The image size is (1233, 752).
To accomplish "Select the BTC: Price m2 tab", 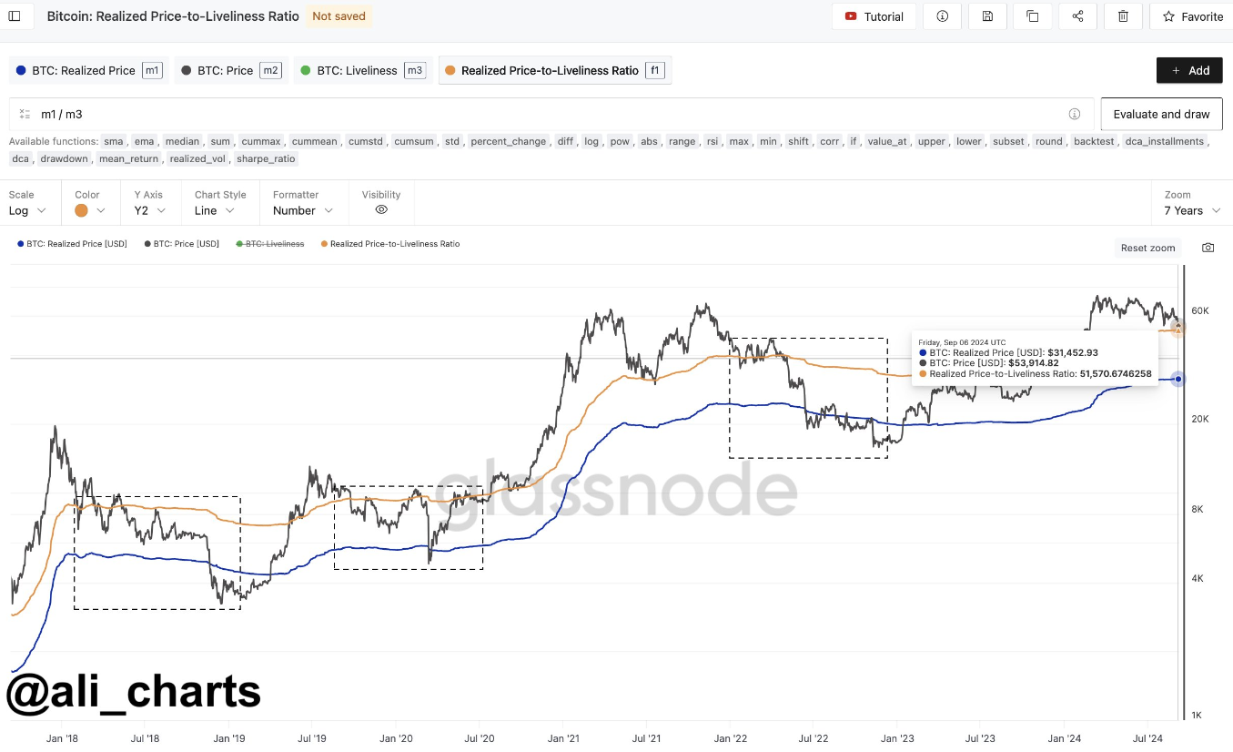I will click(231, 70).
